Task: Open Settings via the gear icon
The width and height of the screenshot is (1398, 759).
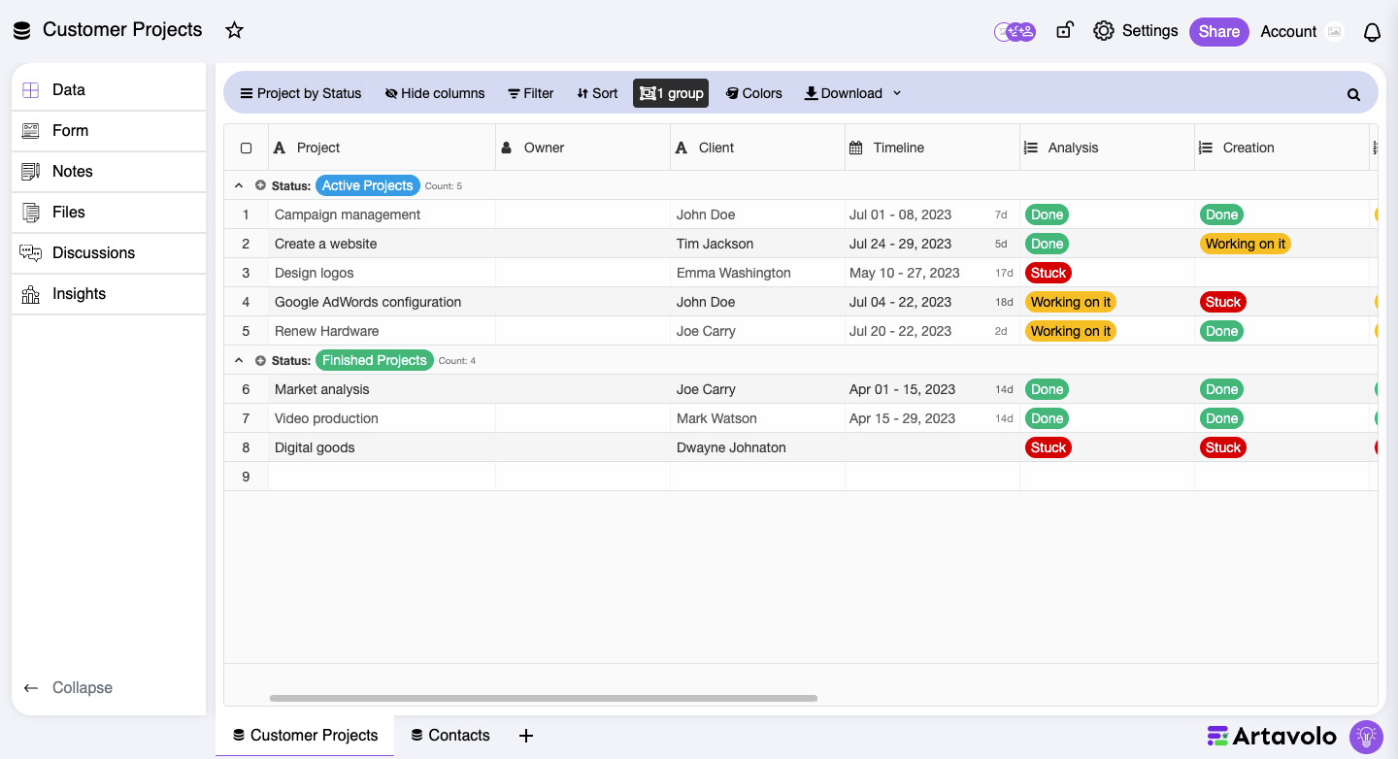Action: 1104,31
